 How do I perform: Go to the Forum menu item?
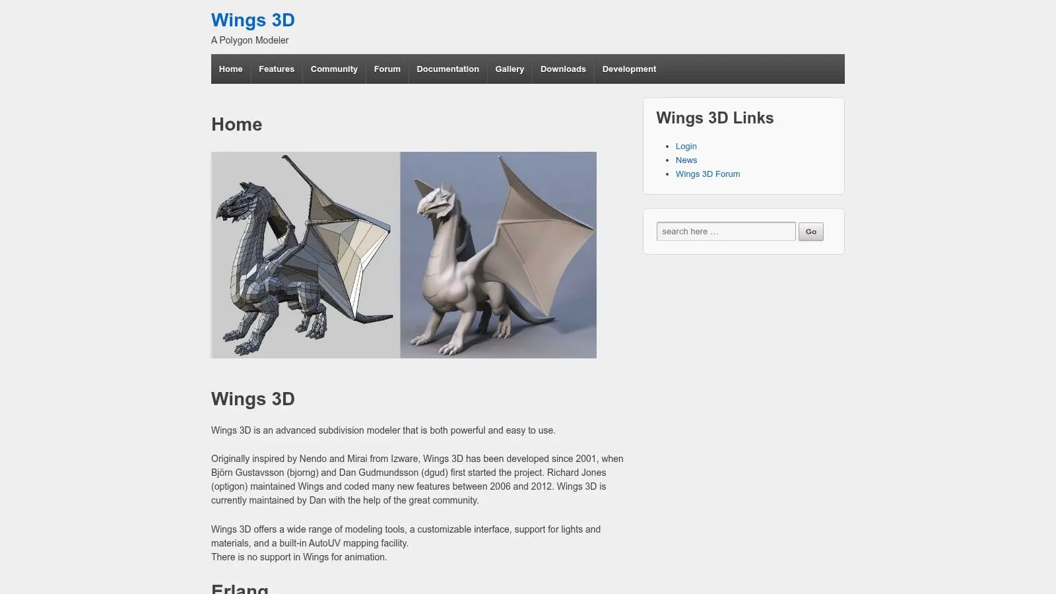pyautogui.click(x=387, y=69)
